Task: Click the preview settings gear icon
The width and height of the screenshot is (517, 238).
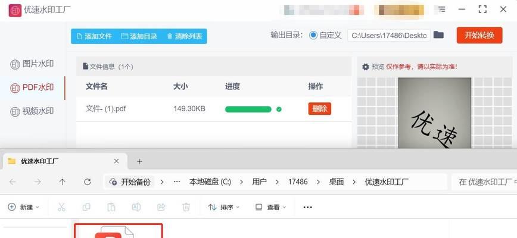Action: pyautogui.click(x=366, y=67)
